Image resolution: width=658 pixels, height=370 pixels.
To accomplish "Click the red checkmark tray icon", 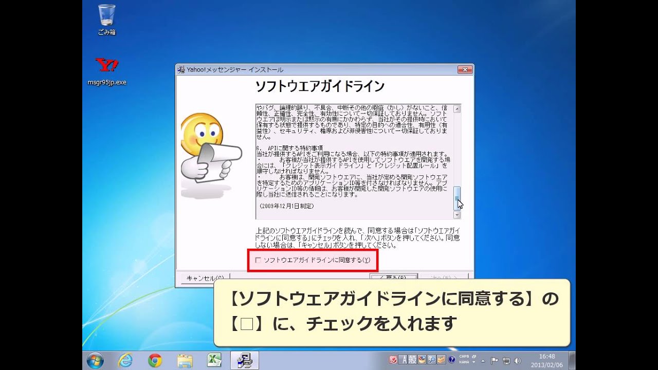I will coord(393,360).
